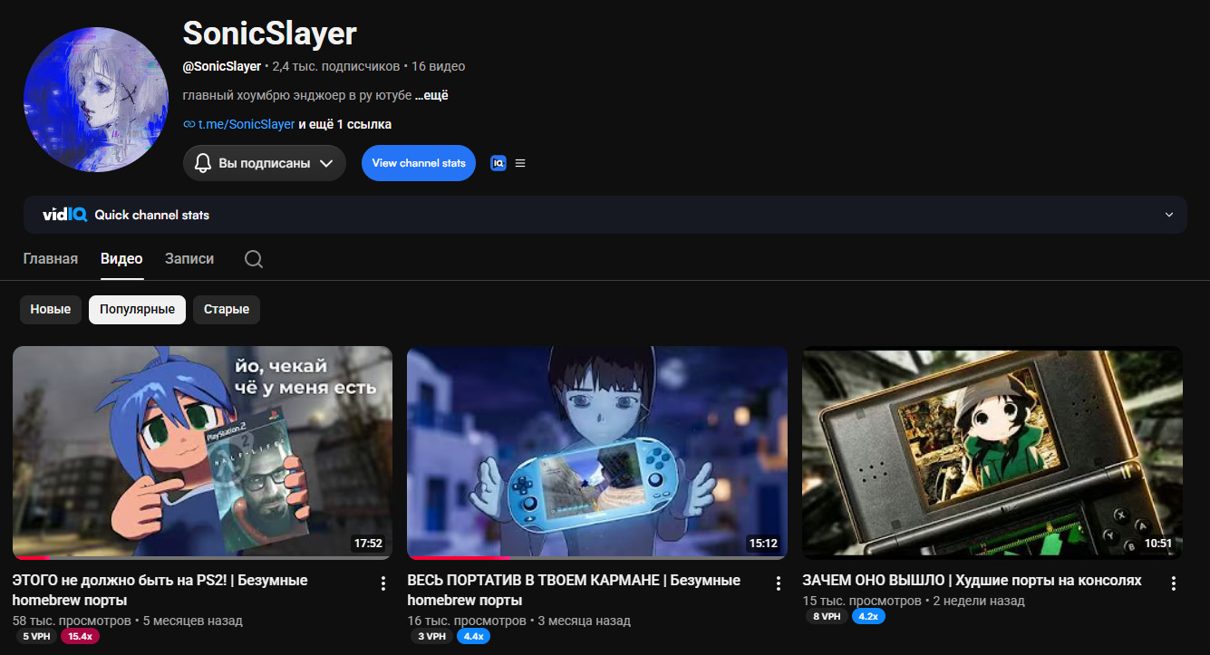The image size is (1210, 655).
Task: Show more links via и ещё 1 ссылка
Action: (345, 124)
